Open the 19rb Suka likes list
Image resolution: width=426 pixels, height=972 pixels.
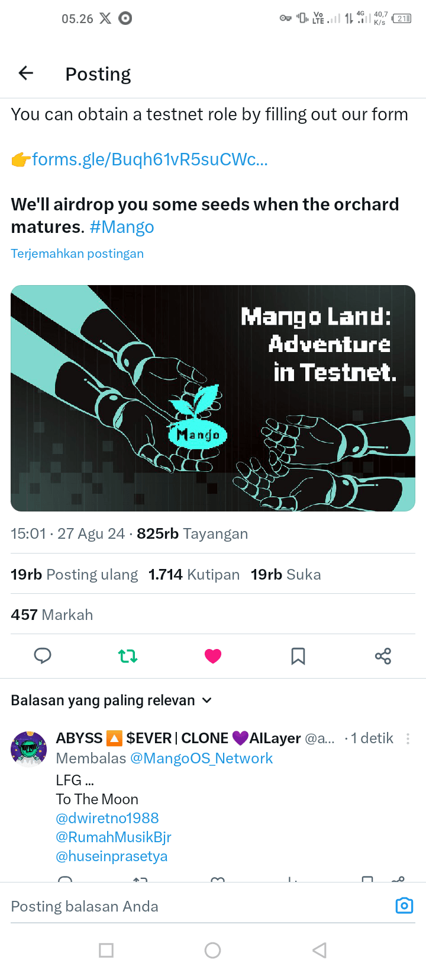pyautogui.click(x=286, y=575)
